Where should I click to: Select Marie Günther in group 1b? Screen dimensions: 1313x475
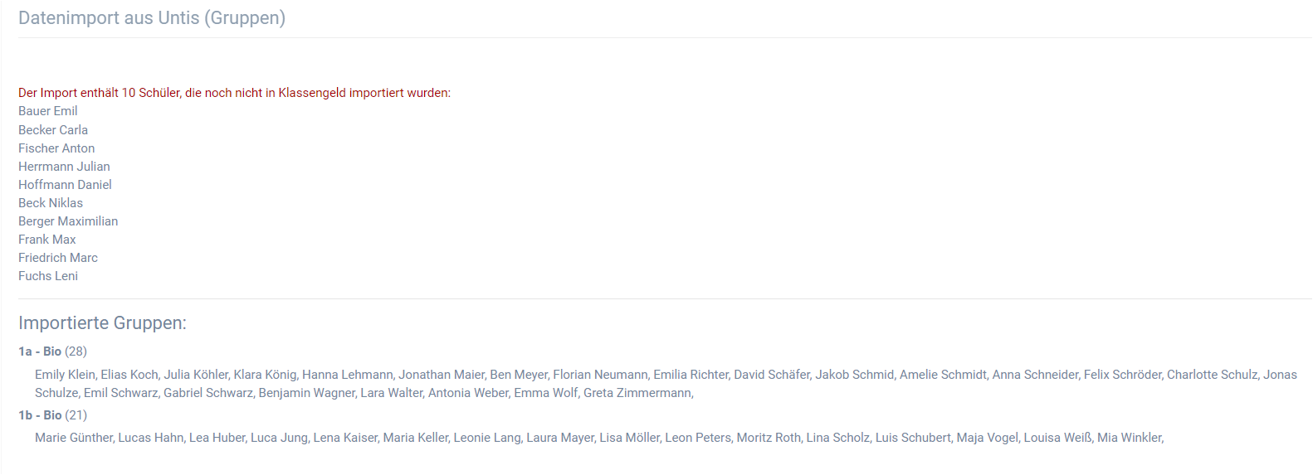tap(73, 438)
